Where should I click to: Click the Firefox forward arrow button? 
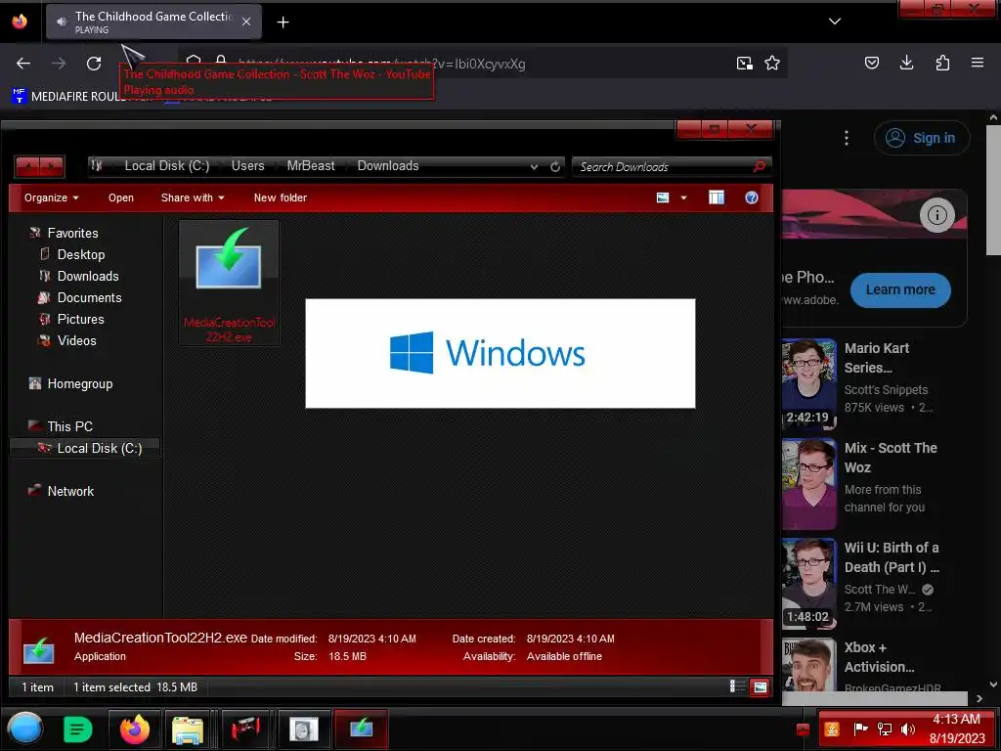pyautogui.click(x=59, y=64)
